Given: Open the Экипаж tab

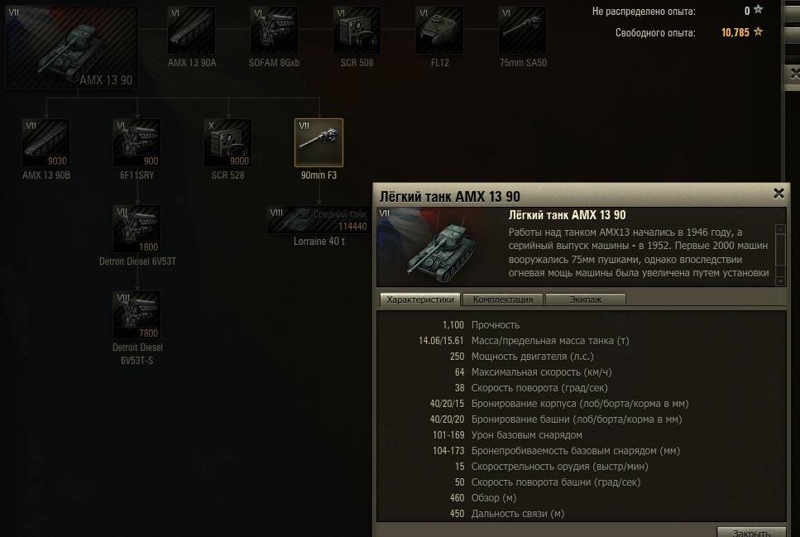Looking at the screenshot, I should point(586,300).
